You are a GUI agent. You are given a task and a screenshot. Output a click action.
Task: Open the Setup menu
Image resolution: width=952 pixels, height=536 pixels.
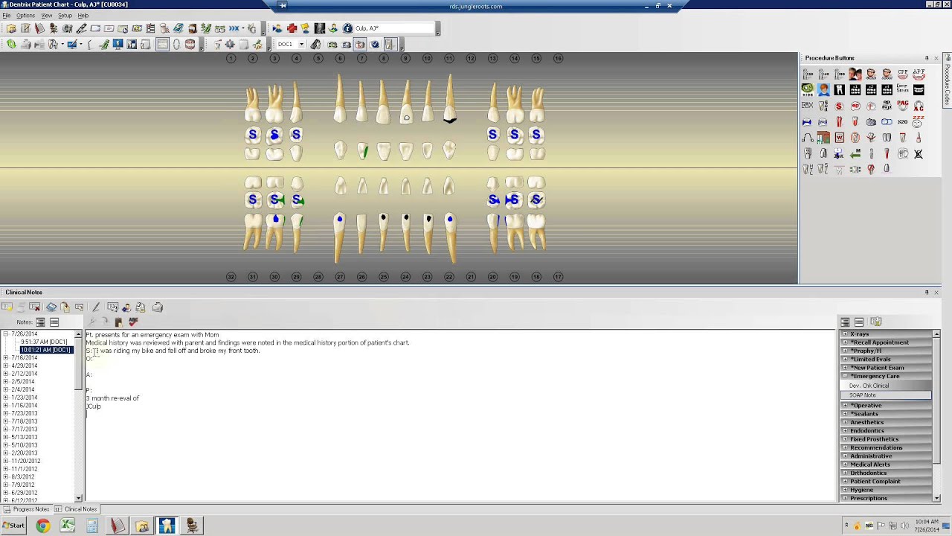pos(65,16)
